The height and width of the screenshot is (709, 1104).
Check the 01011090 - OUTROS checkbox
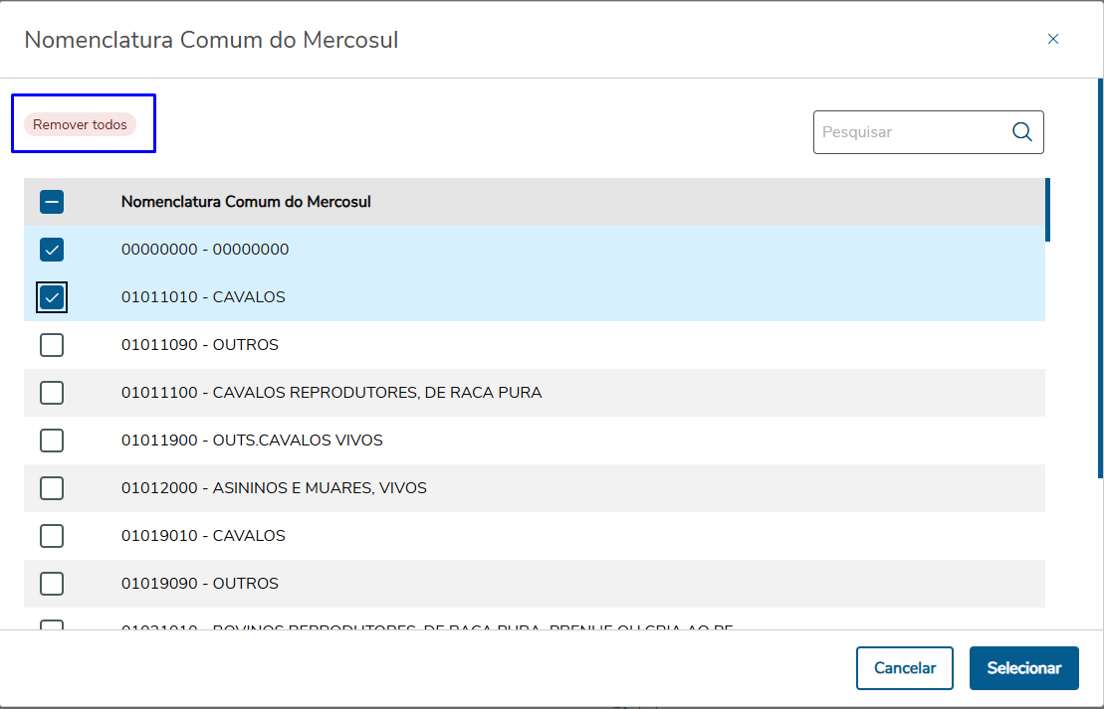tap(52, 345)
